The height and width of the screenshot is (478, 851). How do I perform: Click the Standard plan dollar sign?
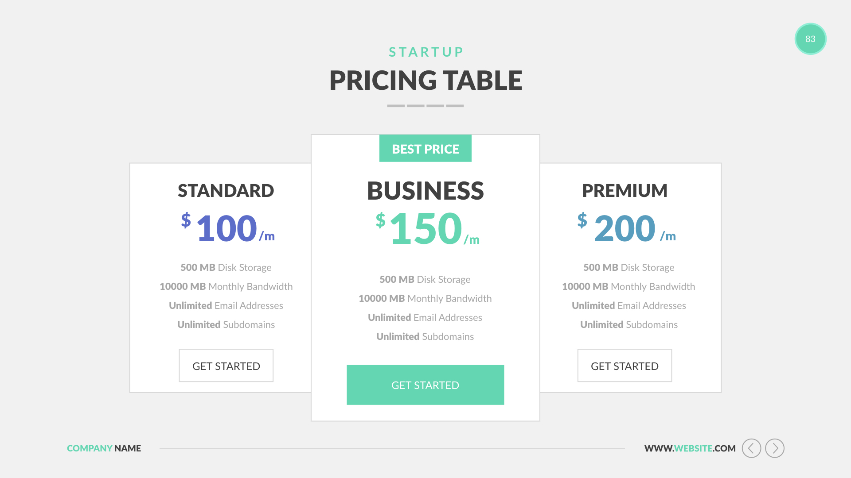click(x=186, y=220)
